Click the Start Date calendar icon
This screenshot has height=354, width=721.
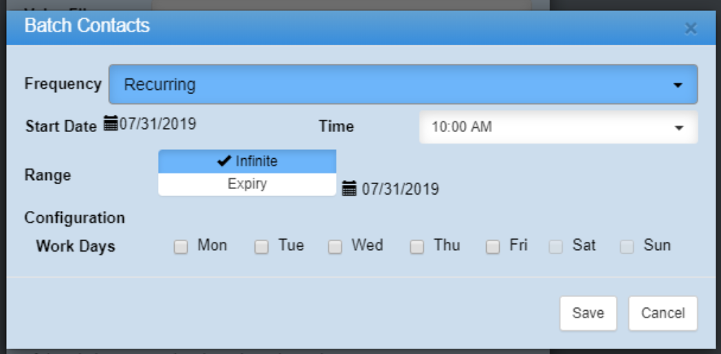111,124
